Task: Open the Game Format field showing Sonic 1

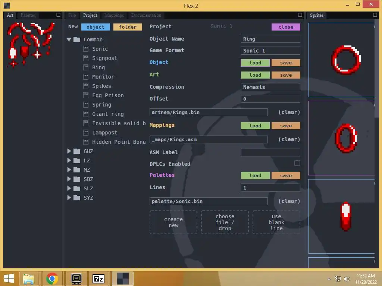Action: (x=270, y=51)
